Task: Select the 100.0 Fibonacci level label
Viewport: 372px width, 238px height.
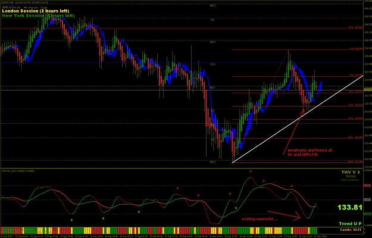Action: tap(355, 161)
